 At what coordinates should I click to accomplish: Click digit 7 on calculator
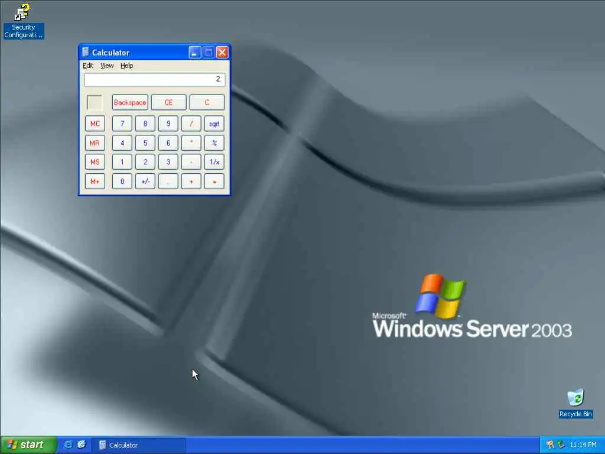tap(122, 124)
